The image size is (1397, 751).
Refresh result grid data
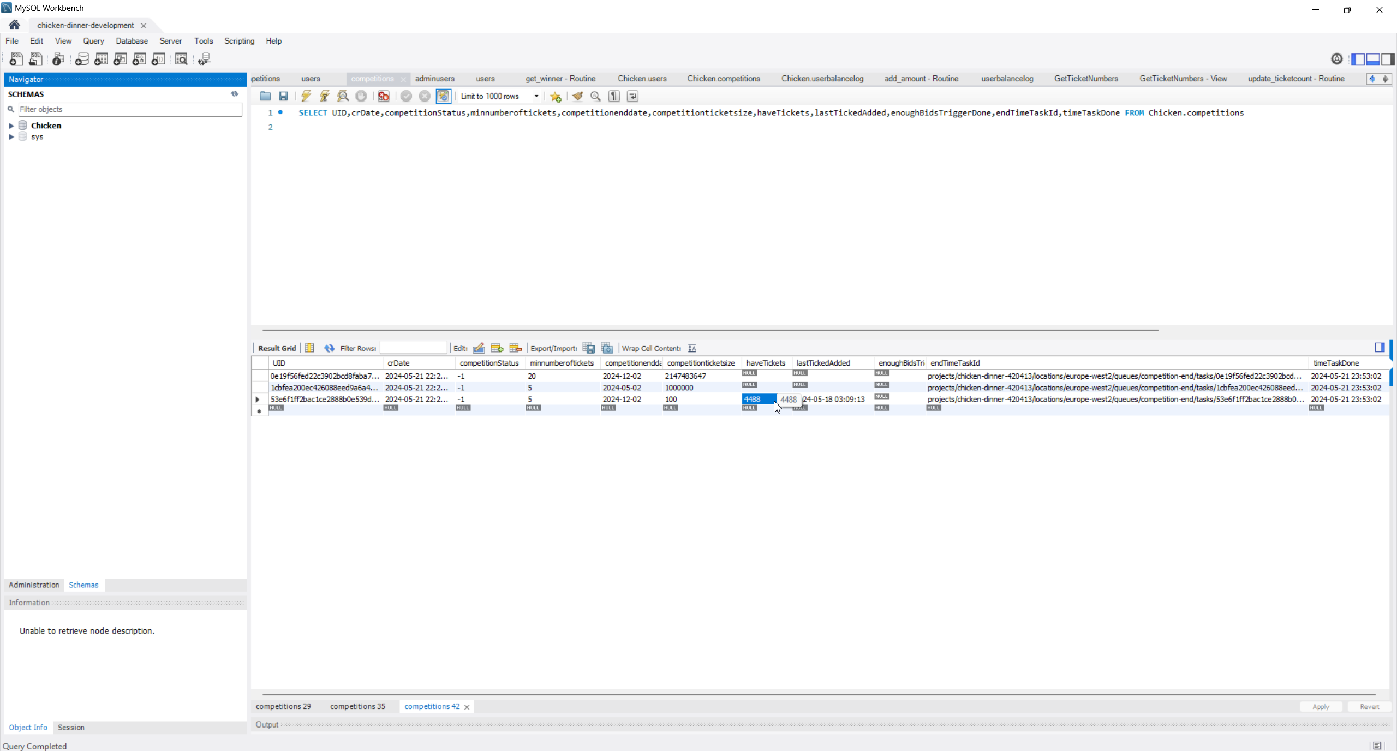[329, 348]
